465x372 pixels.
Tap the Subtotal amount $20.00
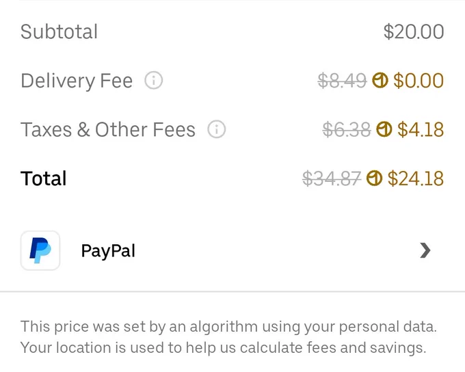pos(414,31)
